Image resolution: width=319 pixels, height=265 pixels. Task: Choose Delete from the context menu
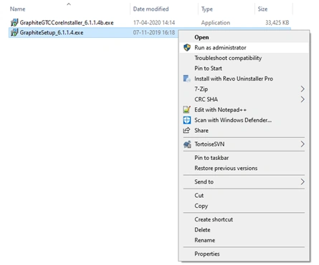point(244,230)
